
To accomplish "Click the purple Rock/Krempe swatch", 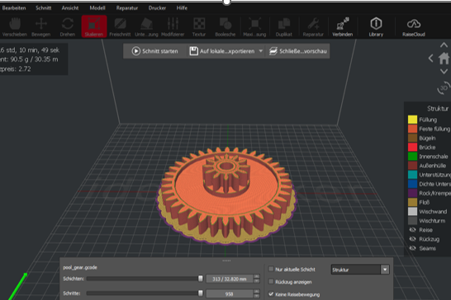I will 412,193.
